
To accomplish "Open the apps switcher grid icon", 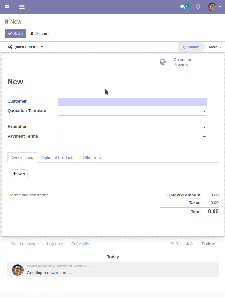I will click(x=7, y=7).
